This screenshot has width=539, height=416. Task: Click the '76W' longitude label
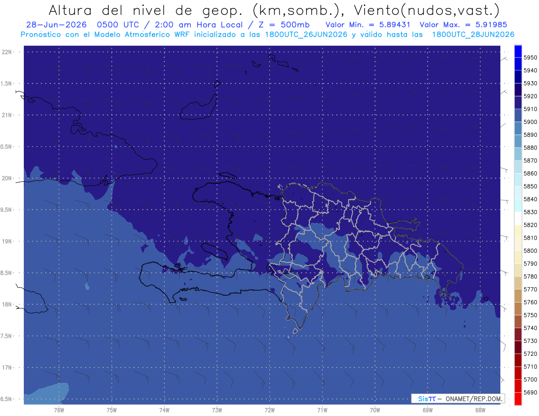coord(59,410)
